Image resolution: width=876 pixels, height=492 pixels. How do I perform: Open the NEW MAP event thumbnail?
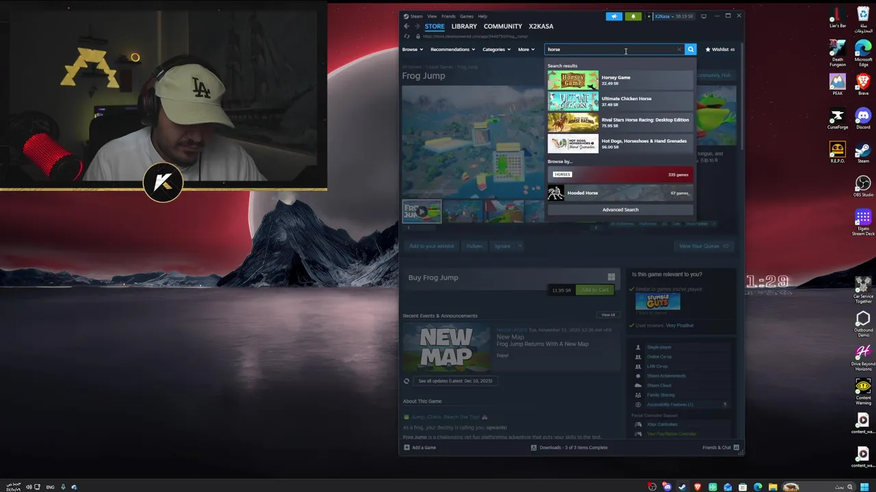(x=446, y=346)
